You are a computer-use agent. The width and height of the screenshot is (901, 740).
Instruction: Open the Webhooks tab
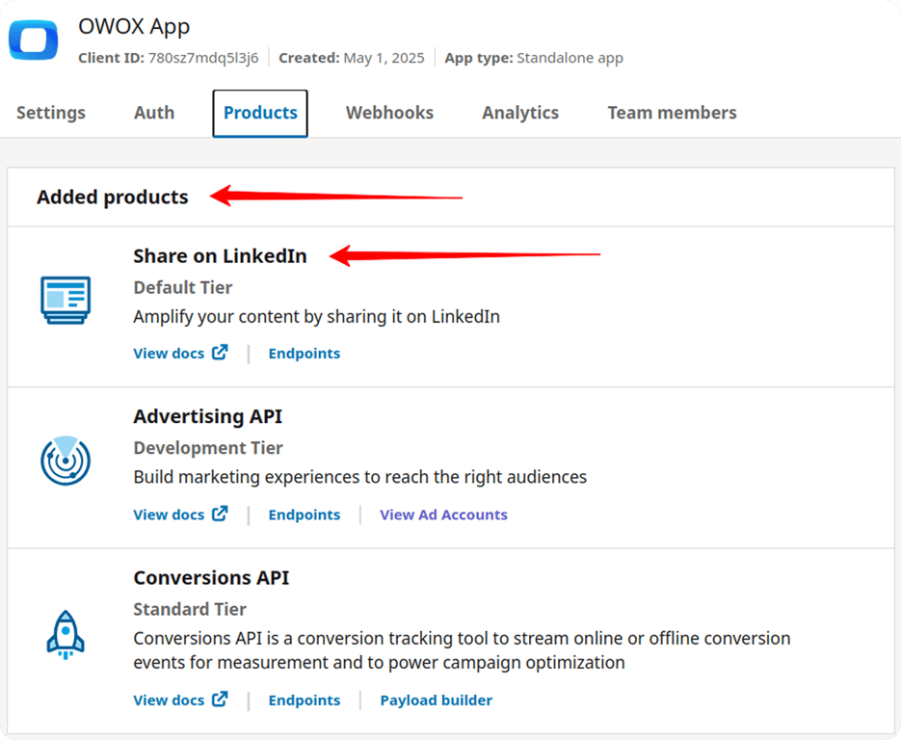389,113
